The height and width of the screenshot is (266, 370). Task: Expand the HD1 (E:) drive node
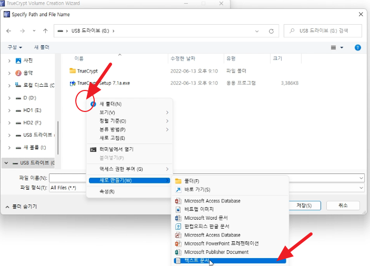(9, 110)
